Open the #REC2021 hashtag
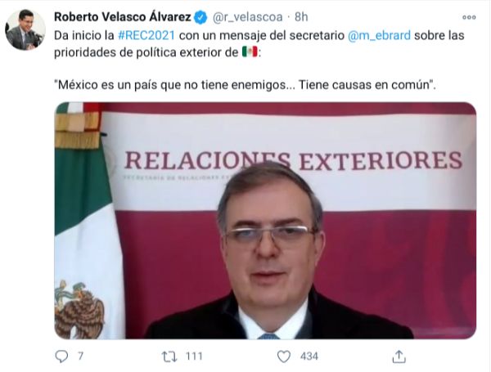This screenshot has height=372, width=491. [x=146, y=35]
